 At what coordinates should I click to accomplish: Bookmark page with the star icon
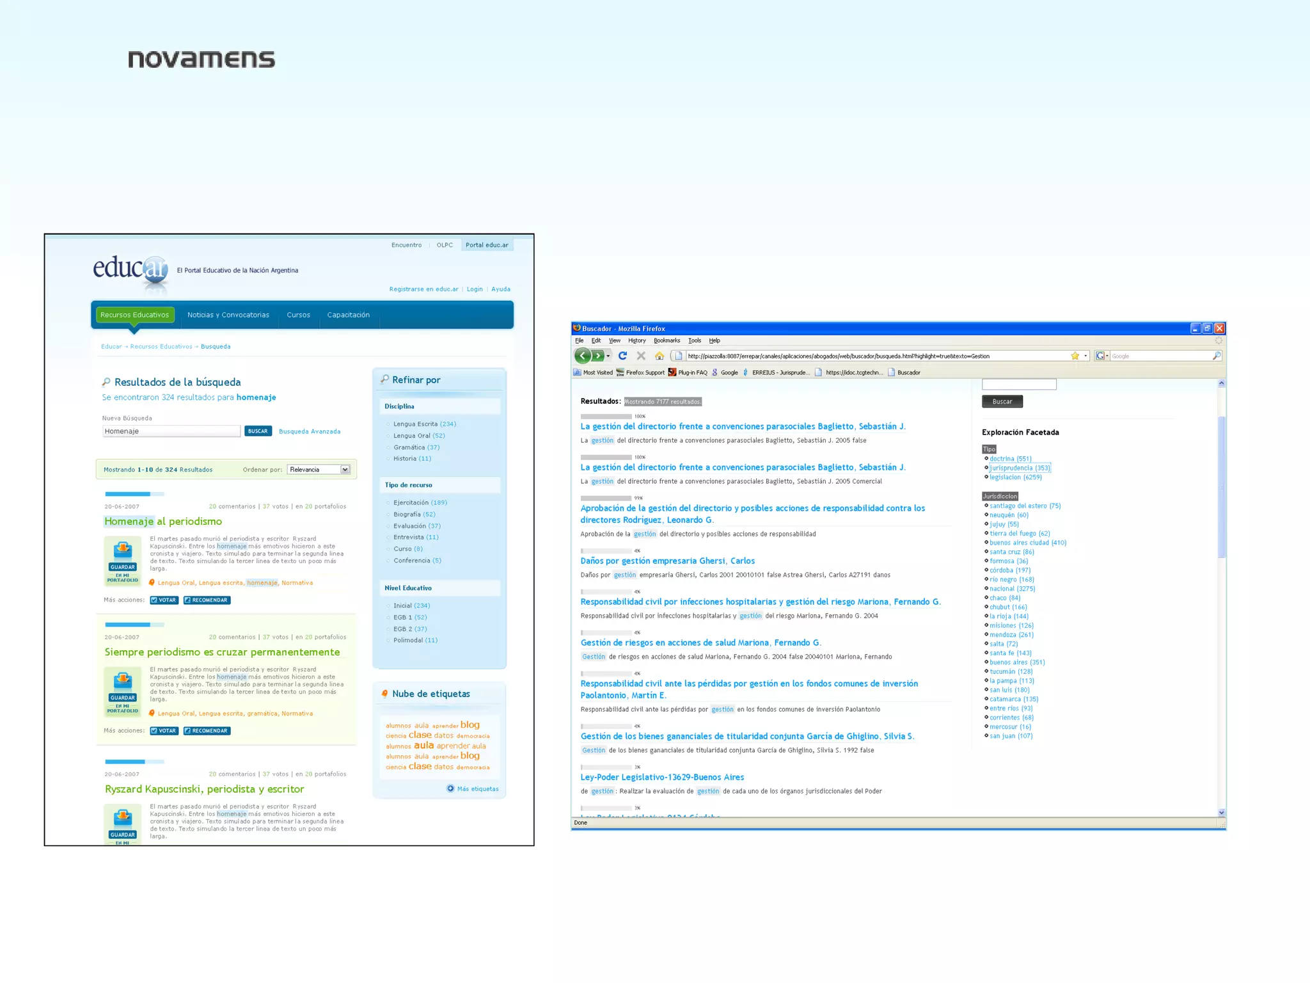point(1075,356)
